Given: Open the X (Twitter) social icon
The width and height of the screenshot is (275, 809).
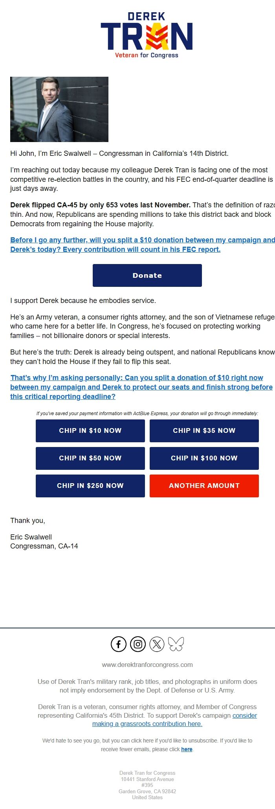Looking at the screenshot, I should click(157, 644).
